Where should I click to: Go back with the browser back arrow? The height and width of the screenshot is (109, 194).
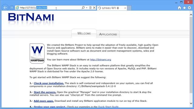pos(5,8)
